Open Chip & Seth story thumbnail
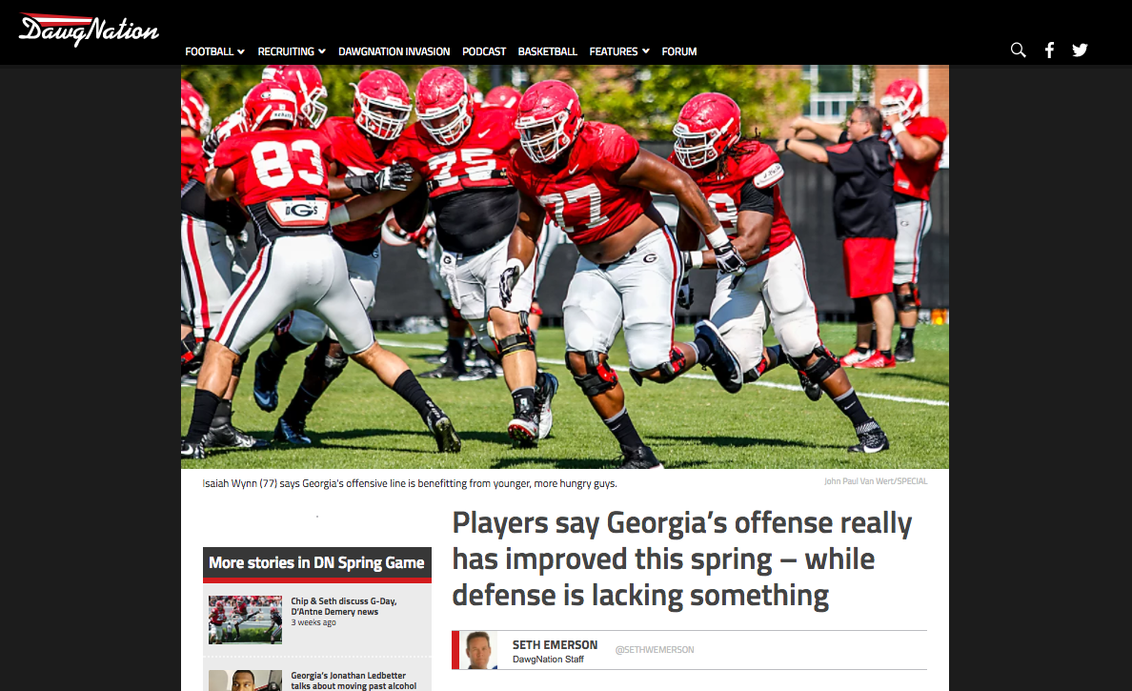Screen dimensions: 1132x691 (x=246, y=620)
